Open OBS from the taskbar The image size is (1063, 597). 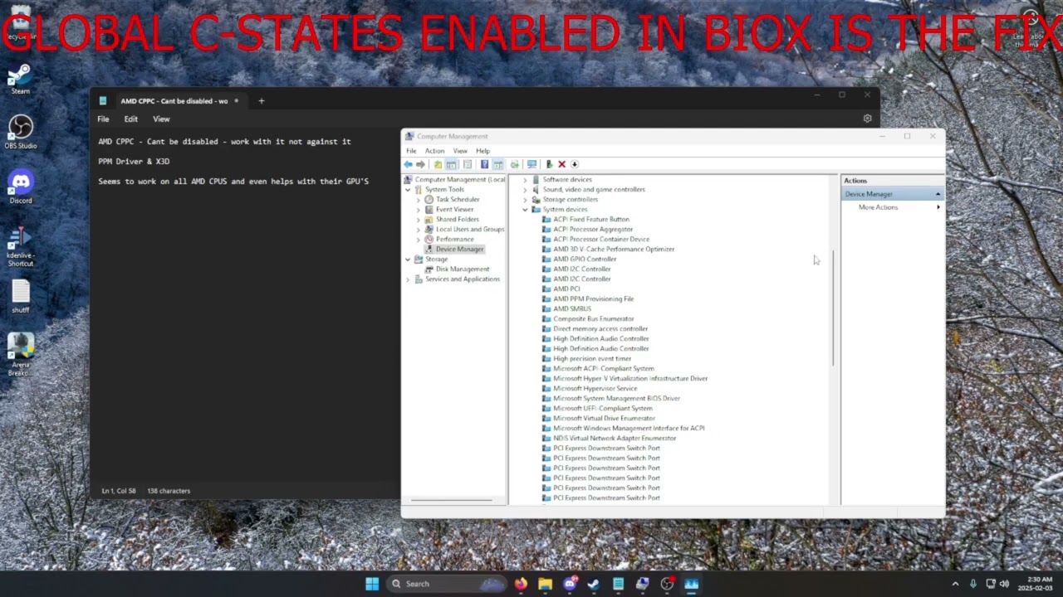(x=667, y=584)
